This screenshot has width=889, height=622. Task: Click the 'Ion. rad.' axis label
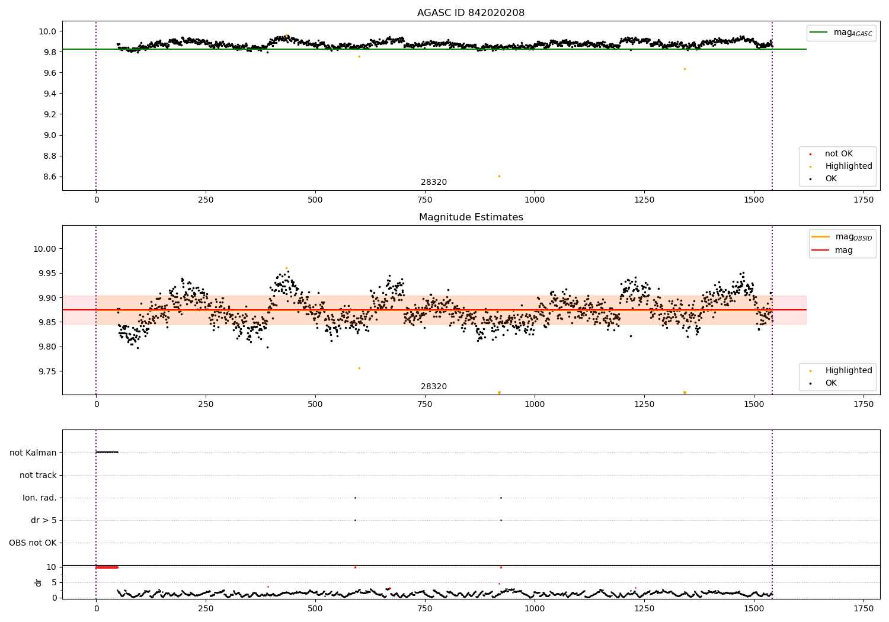point(40,498)
